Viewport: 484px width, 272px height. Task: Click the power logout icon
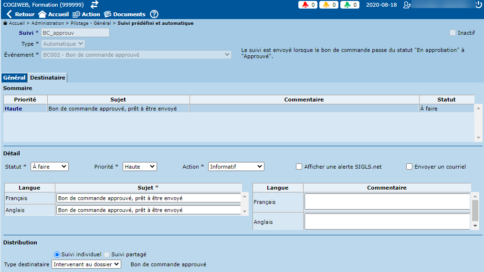pyautogui.click(x=478, y=5)
